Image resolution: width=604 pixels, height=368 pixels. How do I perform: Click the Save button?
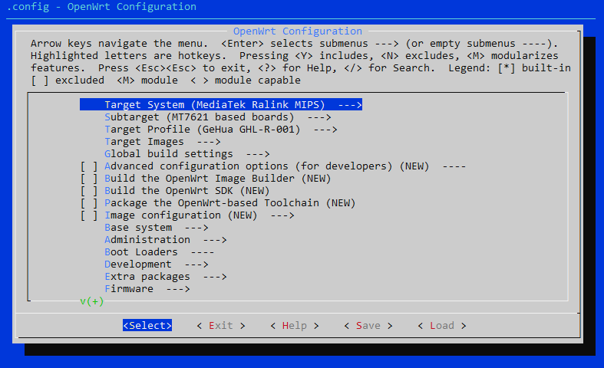pos(368,326)
